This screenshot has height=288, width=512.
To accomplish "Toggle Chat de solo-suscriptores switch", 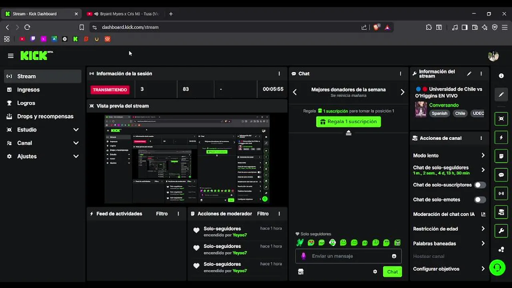I will [x=480, y=185].
